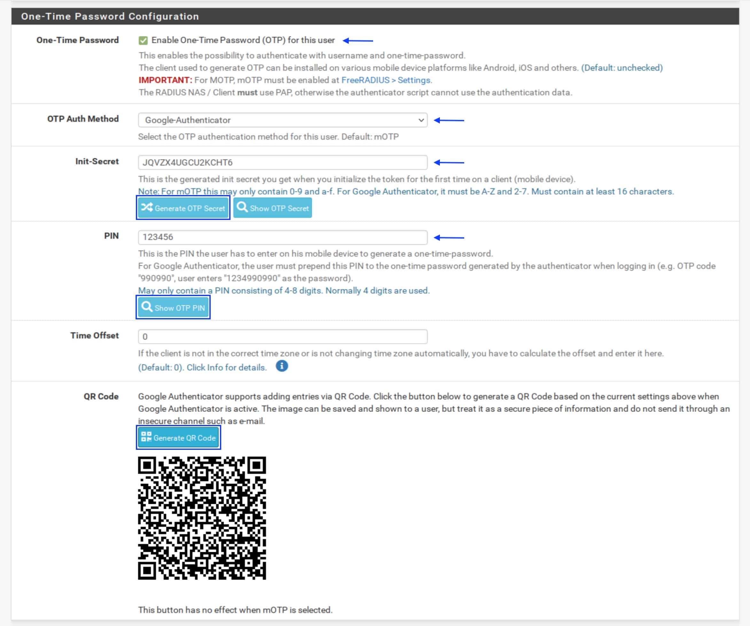Click the generated QR code image
Screen dimensions: 750x626
tap(202, 518)
